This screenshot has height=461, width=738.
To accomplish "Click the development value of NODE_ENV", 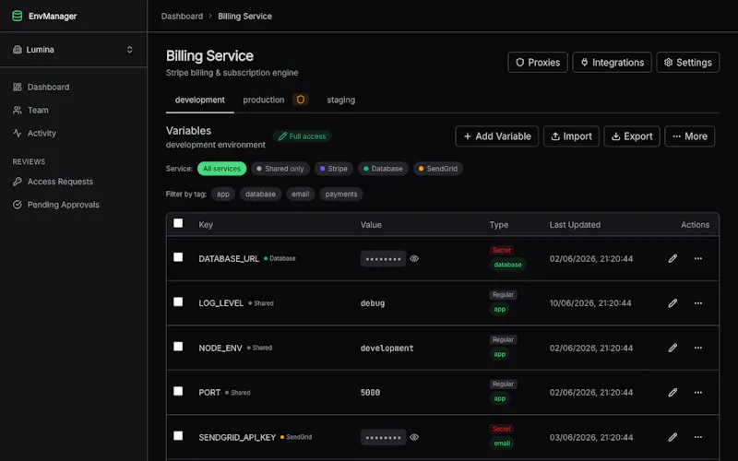I will [x=387, y=349].
